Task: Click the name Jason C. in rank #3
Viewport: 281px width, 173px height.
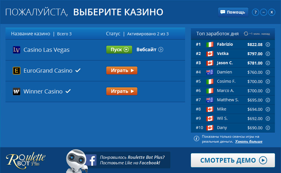Action: click(x=225, y=63)
